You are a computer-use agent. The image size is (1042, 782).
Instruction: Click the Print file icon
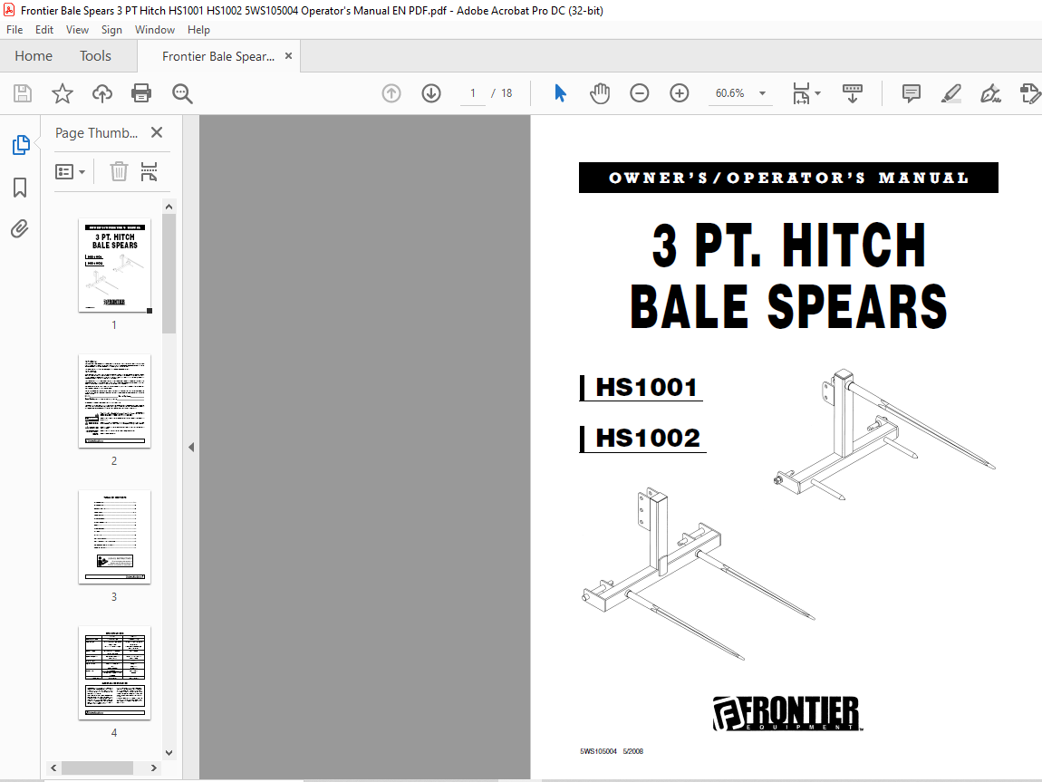click(x=141, y=93)
